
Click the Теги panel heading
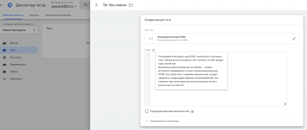[x=49, y=29]
